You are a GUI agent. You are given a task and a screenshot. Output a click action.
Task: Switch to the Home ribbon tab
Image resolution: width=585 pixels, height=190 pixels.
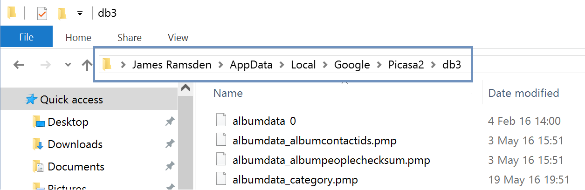click(78, 38)
